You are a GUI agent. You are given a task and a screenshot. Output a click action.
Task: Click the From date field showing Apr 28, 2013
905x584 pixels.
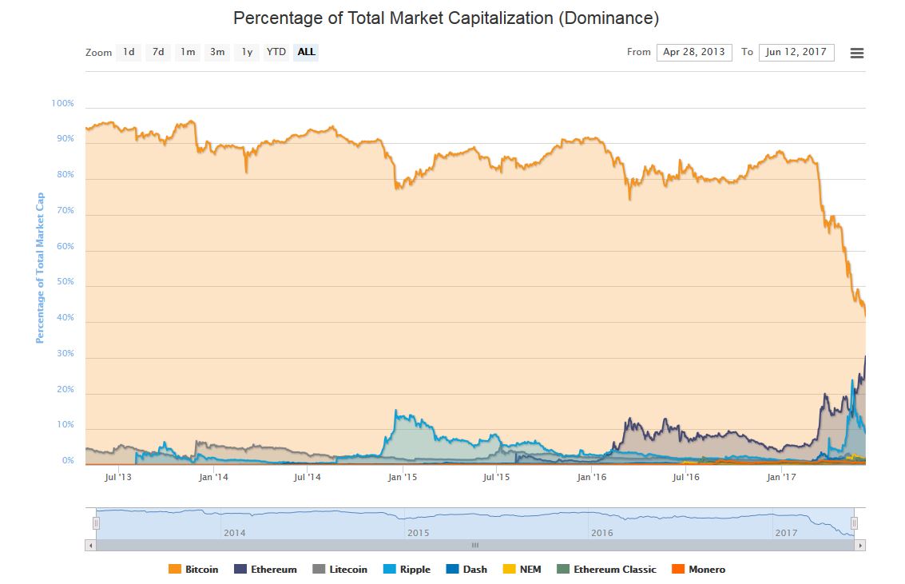click(x=693, y=52)
